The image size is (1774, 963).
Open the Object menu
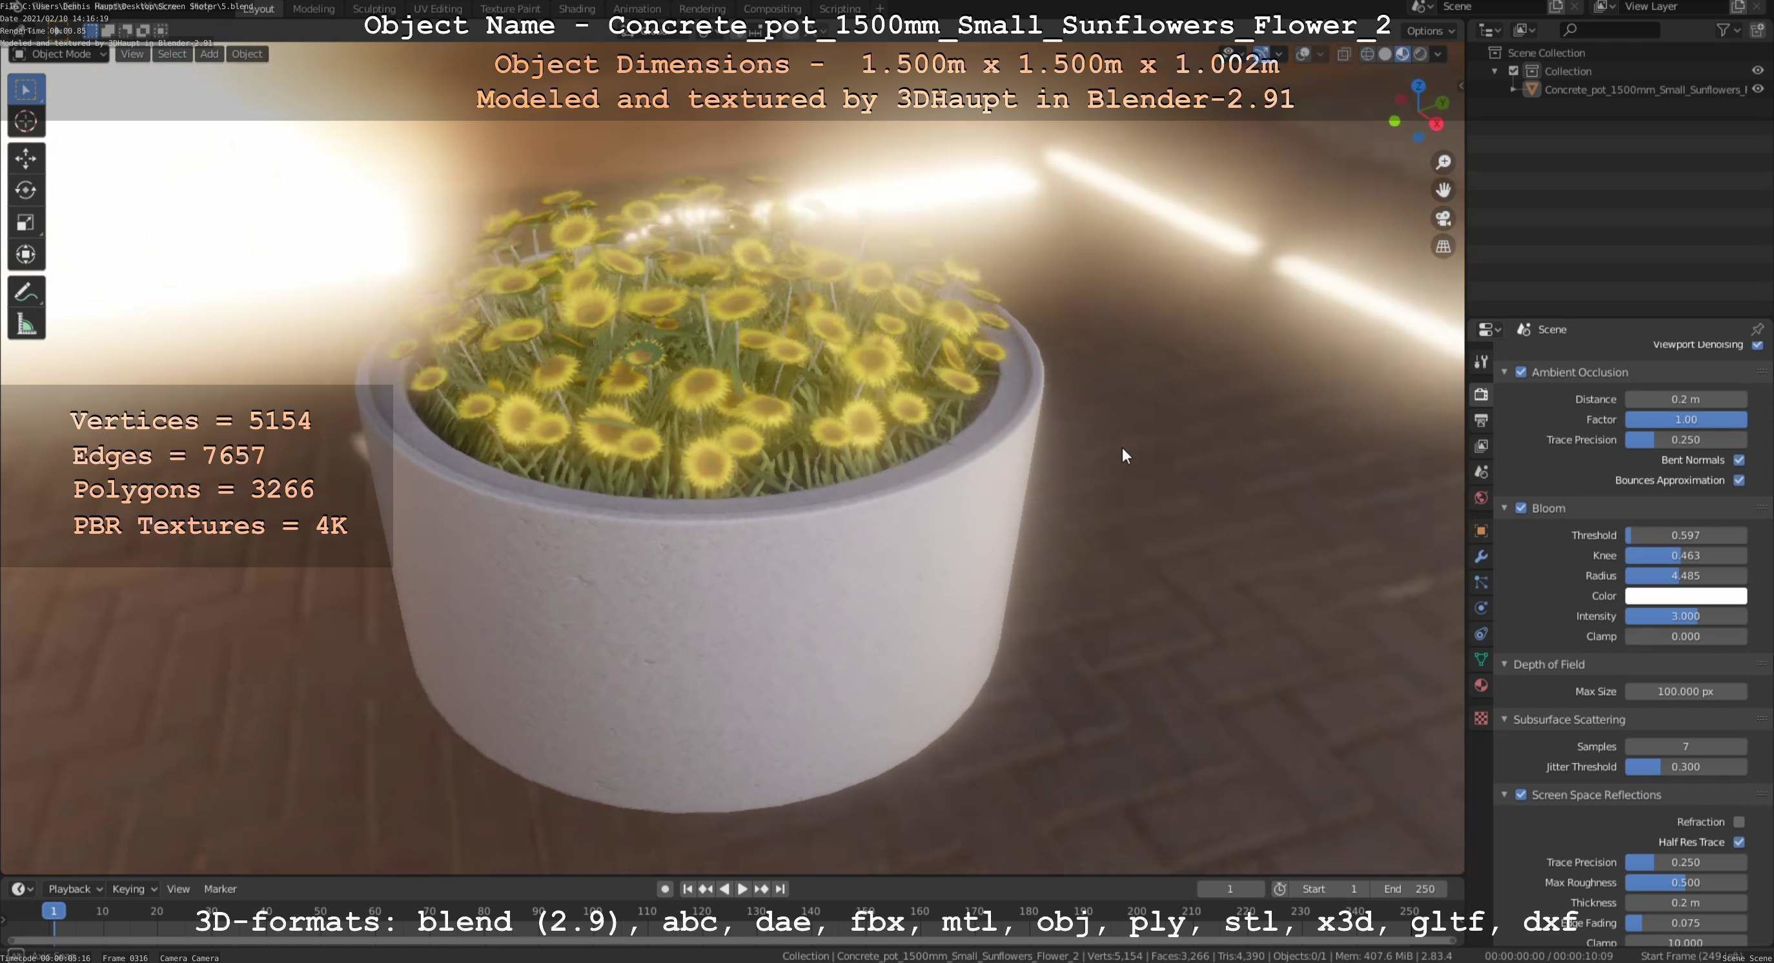click(247, 54)
